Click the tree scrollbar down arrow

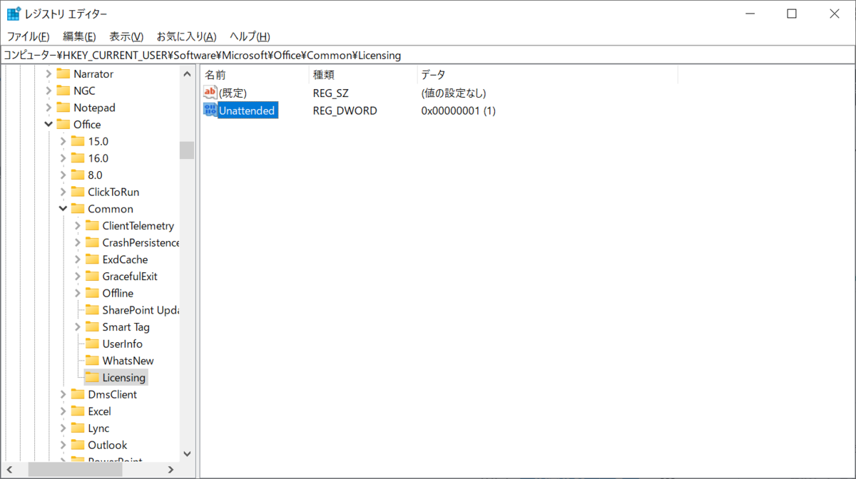click(x=187, y=453)
